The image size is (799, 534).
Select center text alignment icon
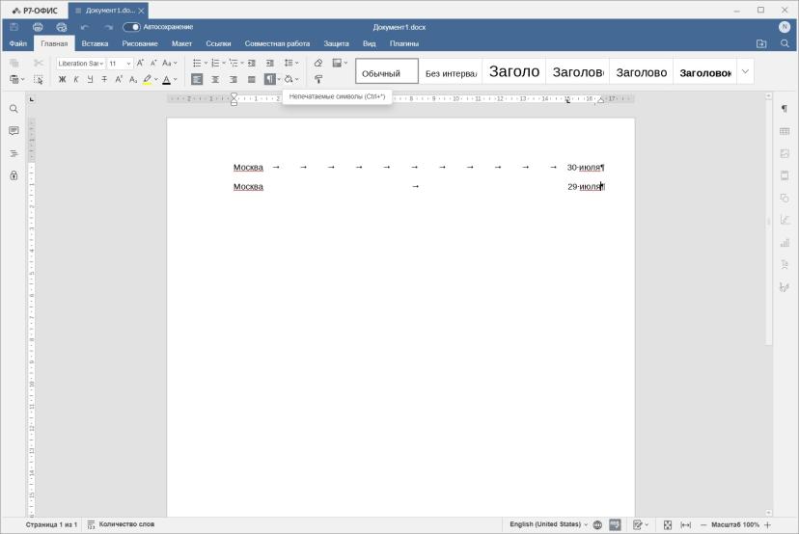[x=215, y=79]
